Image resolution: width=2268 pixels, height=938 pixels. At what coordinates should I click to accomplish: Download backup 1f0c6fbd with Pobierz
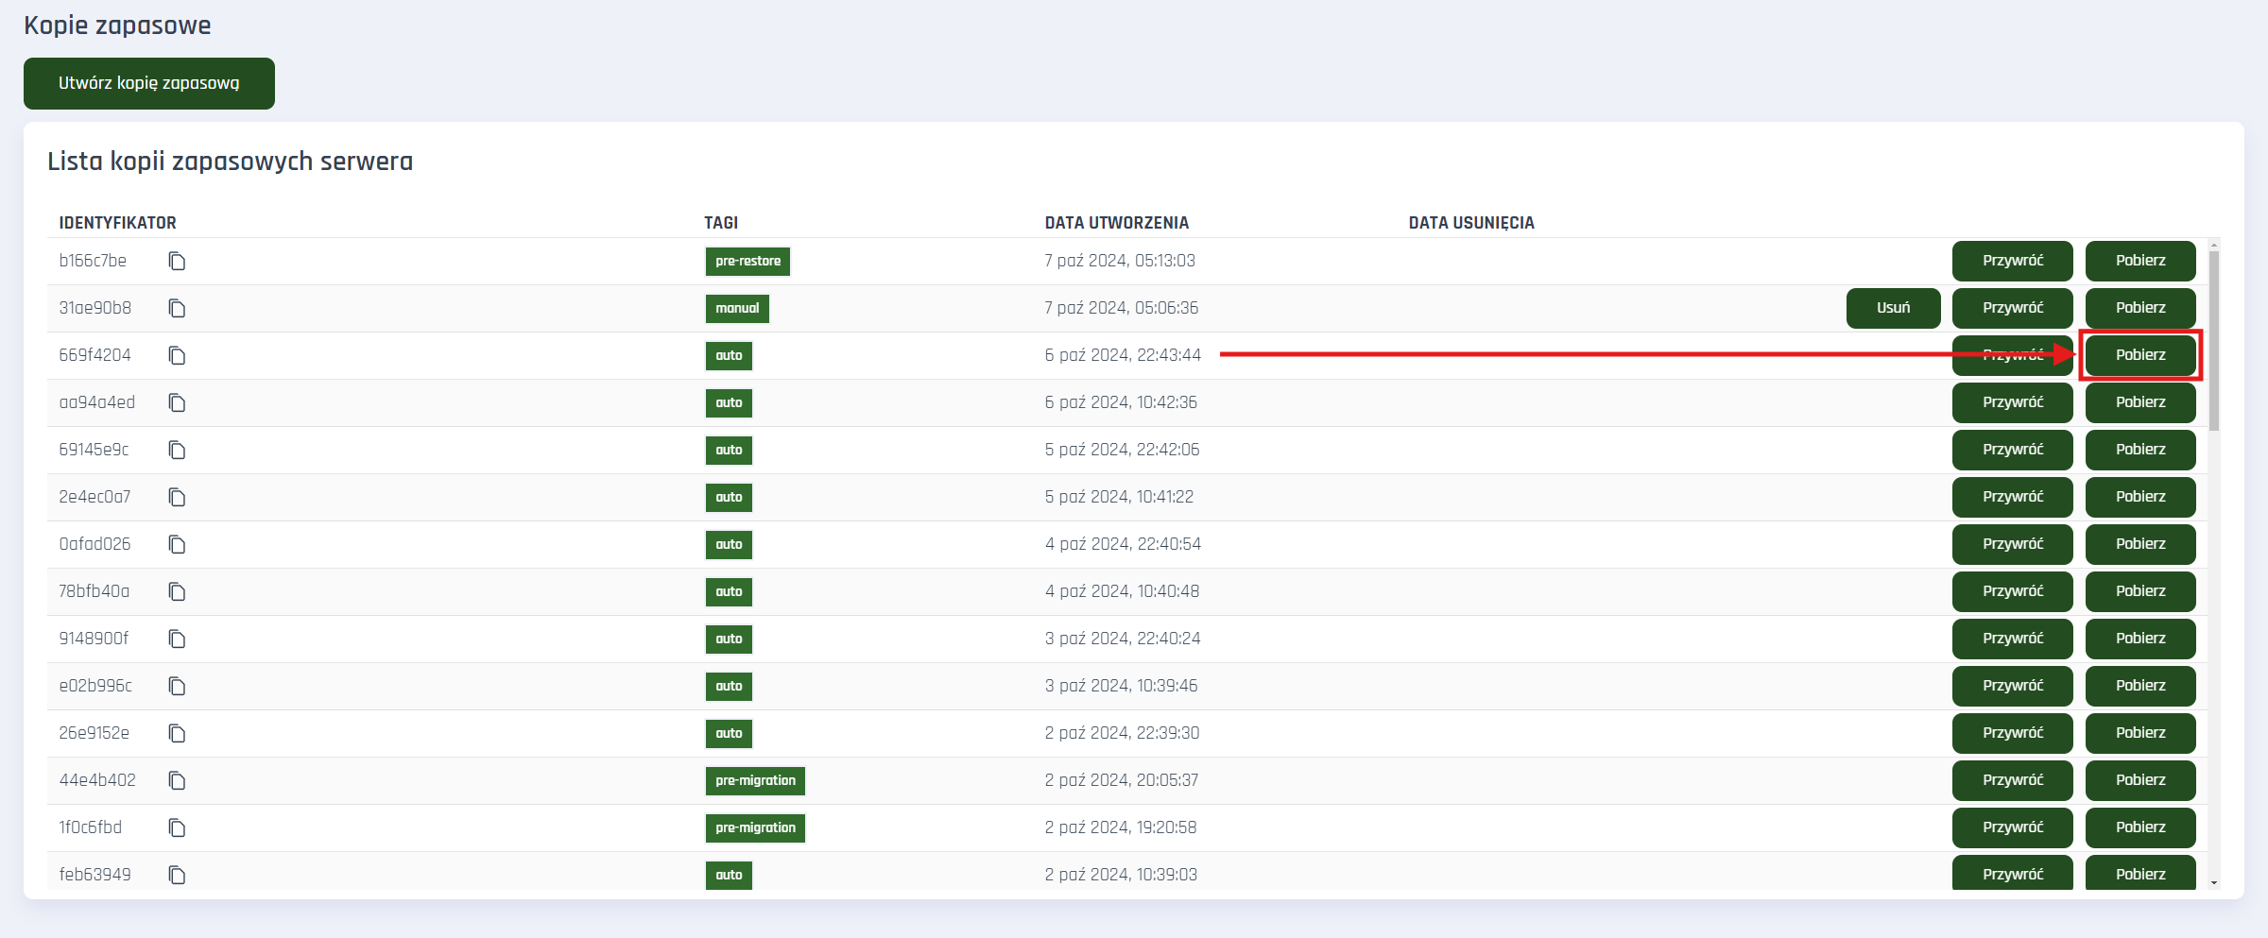coord(2140,827)
